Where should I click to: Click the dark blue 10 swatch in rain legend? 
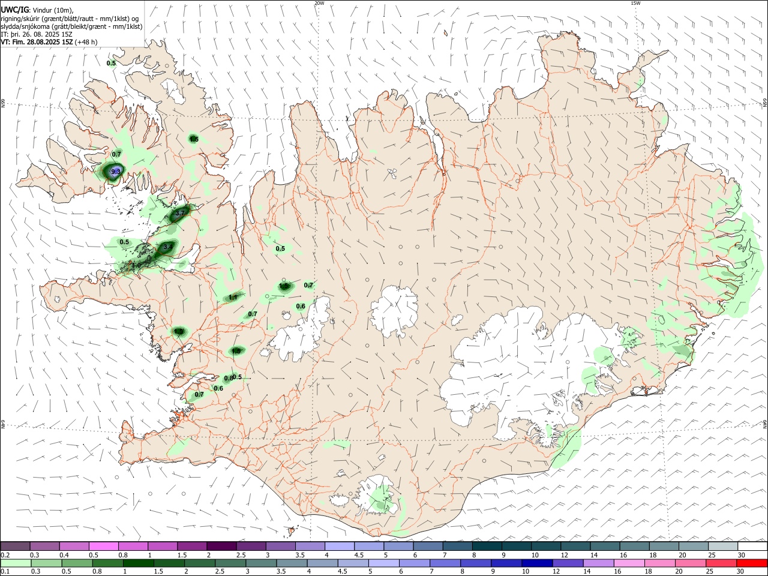pyautogui.click(x=536, y=563)
